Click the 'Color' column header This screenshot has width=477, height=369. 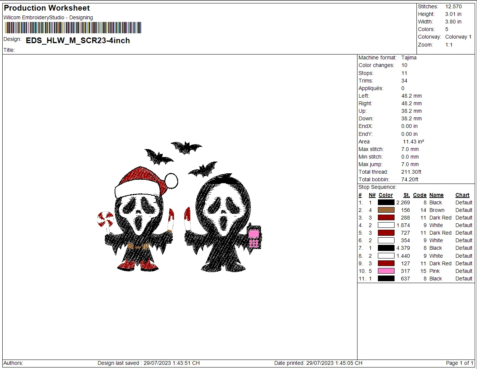tap(386, 195)
